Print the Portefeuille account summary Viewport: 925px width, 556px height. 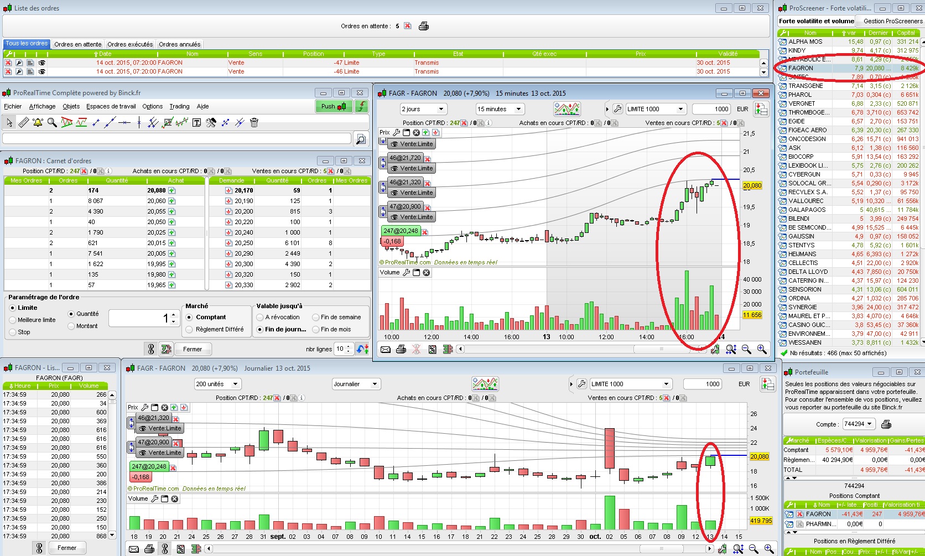(x=886, y=424)
